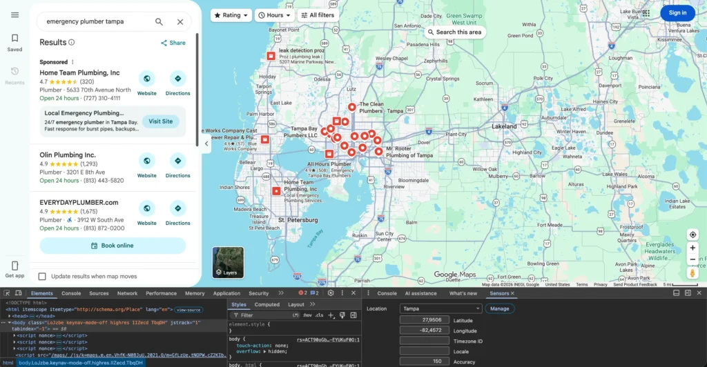Click the Latitude input field

[425, 319]
